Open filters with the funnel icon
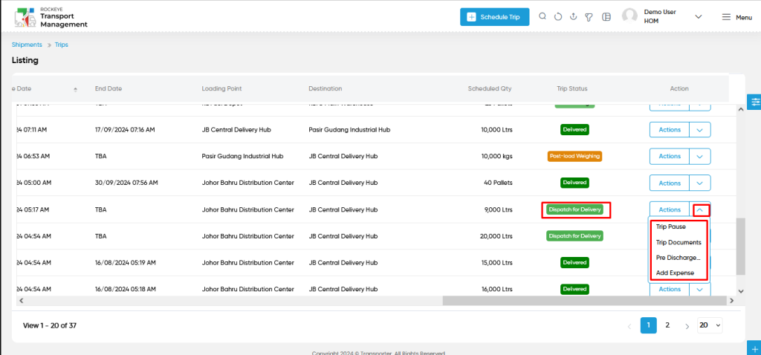The image size is (761, 355). point(589,18)
